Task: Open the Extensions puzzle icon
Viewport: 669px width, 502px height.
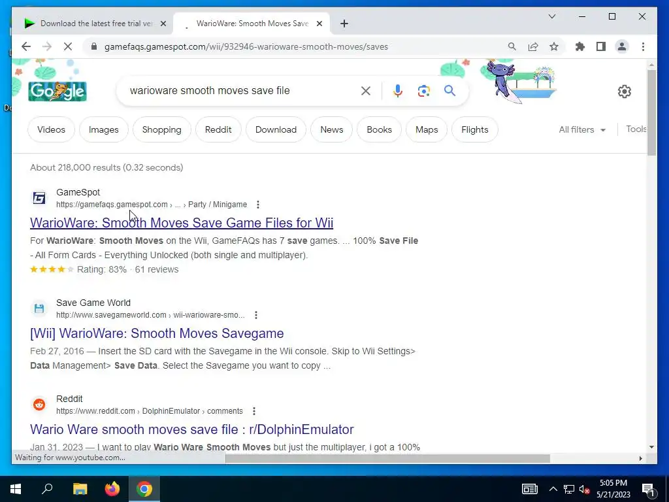Action: (580, 46)
